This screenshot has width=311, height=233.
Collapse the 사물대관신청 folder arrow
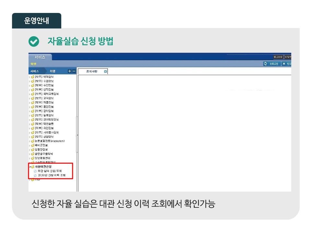pyautogui.click(x=30, y=167)
